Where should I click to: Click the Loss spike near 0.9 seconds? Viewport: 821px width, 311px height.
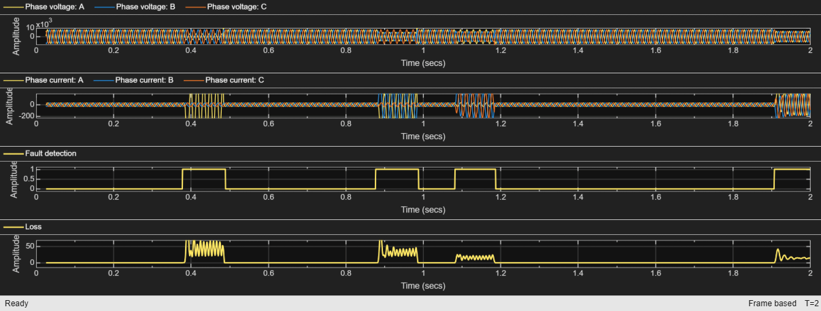(382, 246)
